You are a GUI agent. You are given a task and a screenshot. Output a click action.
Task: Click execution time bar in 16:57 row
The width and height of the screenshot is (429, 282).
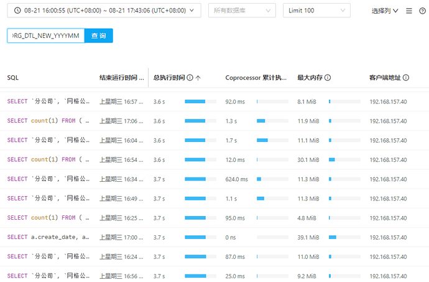point(201,101)
